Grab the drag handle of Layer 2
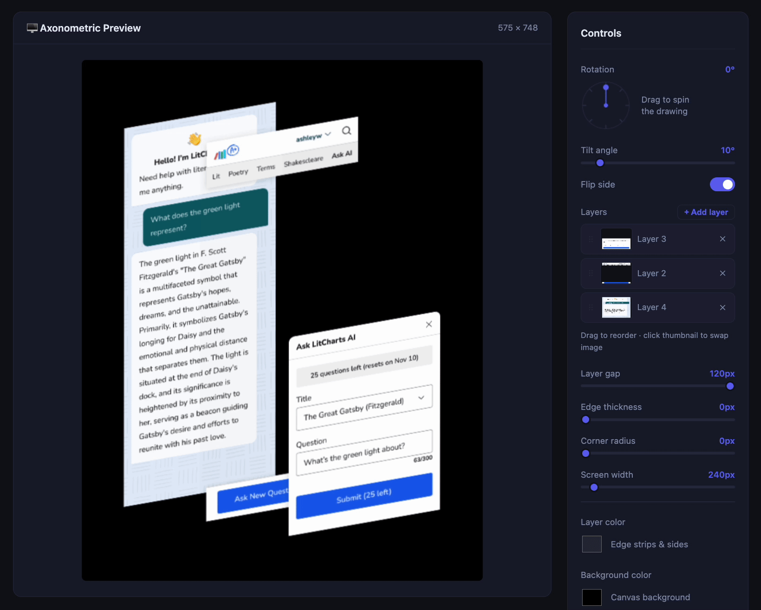761x610 pixels. pos(591,273)
